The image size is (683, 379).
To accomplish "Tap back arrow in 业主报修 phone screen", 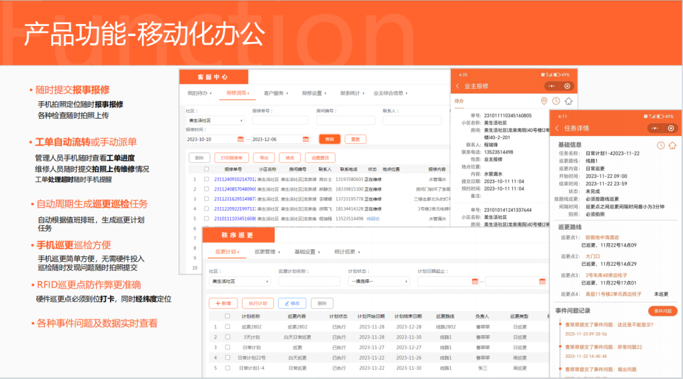I will [x=458, y=86].
